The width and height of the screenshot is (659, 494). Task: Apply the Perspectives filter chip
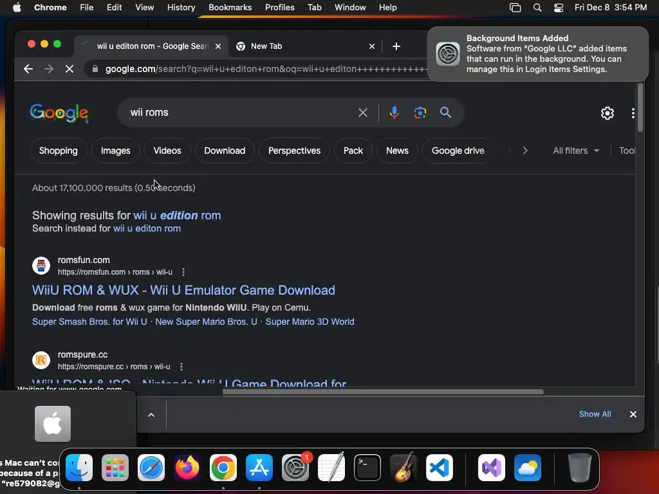[294, 151]
